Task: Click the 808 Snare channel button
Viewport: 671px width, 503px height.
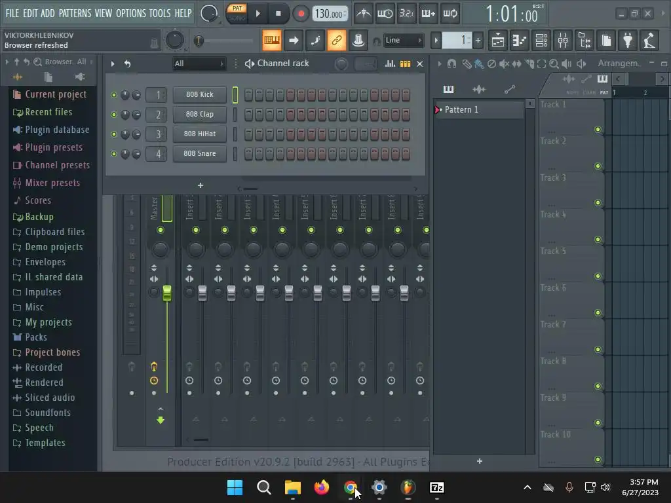Action: pyautogui.click(x=200, y=153)
